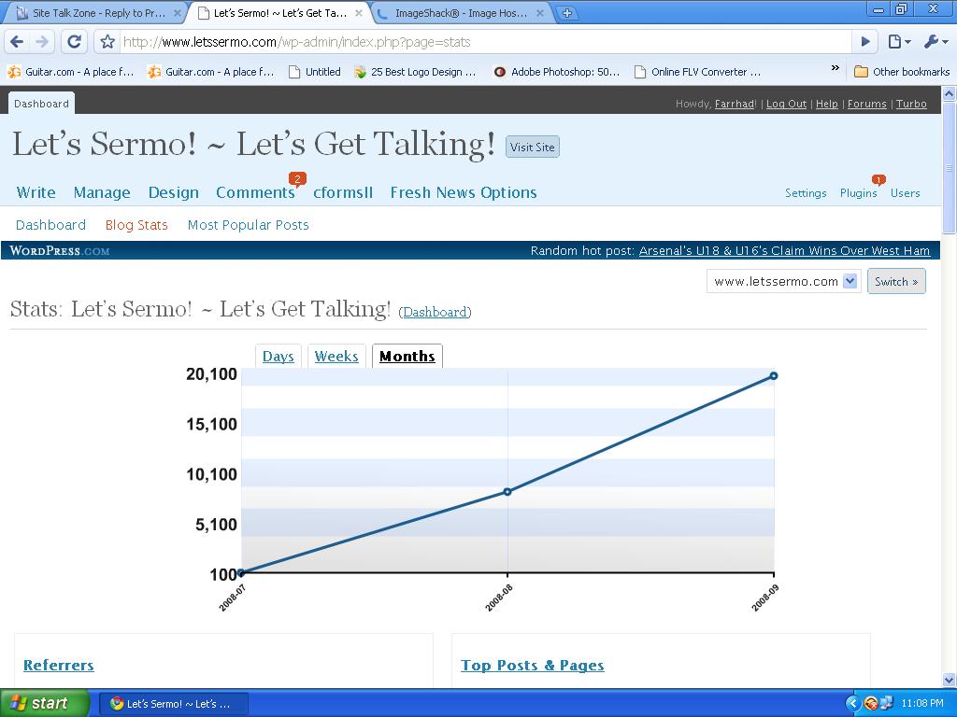Screen dimensions: 957x717
Task: Open the Top Posts & Pages link
Action: (532, 665)
